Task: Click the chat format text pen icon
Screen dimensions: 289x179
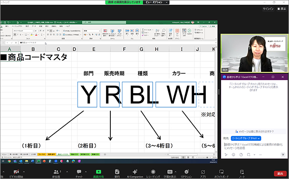Action: click(x=226, y=155)
